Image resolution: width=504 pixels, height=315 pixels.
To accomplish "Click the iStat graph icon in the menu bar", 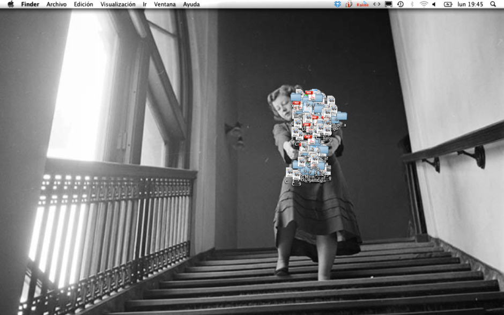I will [349, 4].
